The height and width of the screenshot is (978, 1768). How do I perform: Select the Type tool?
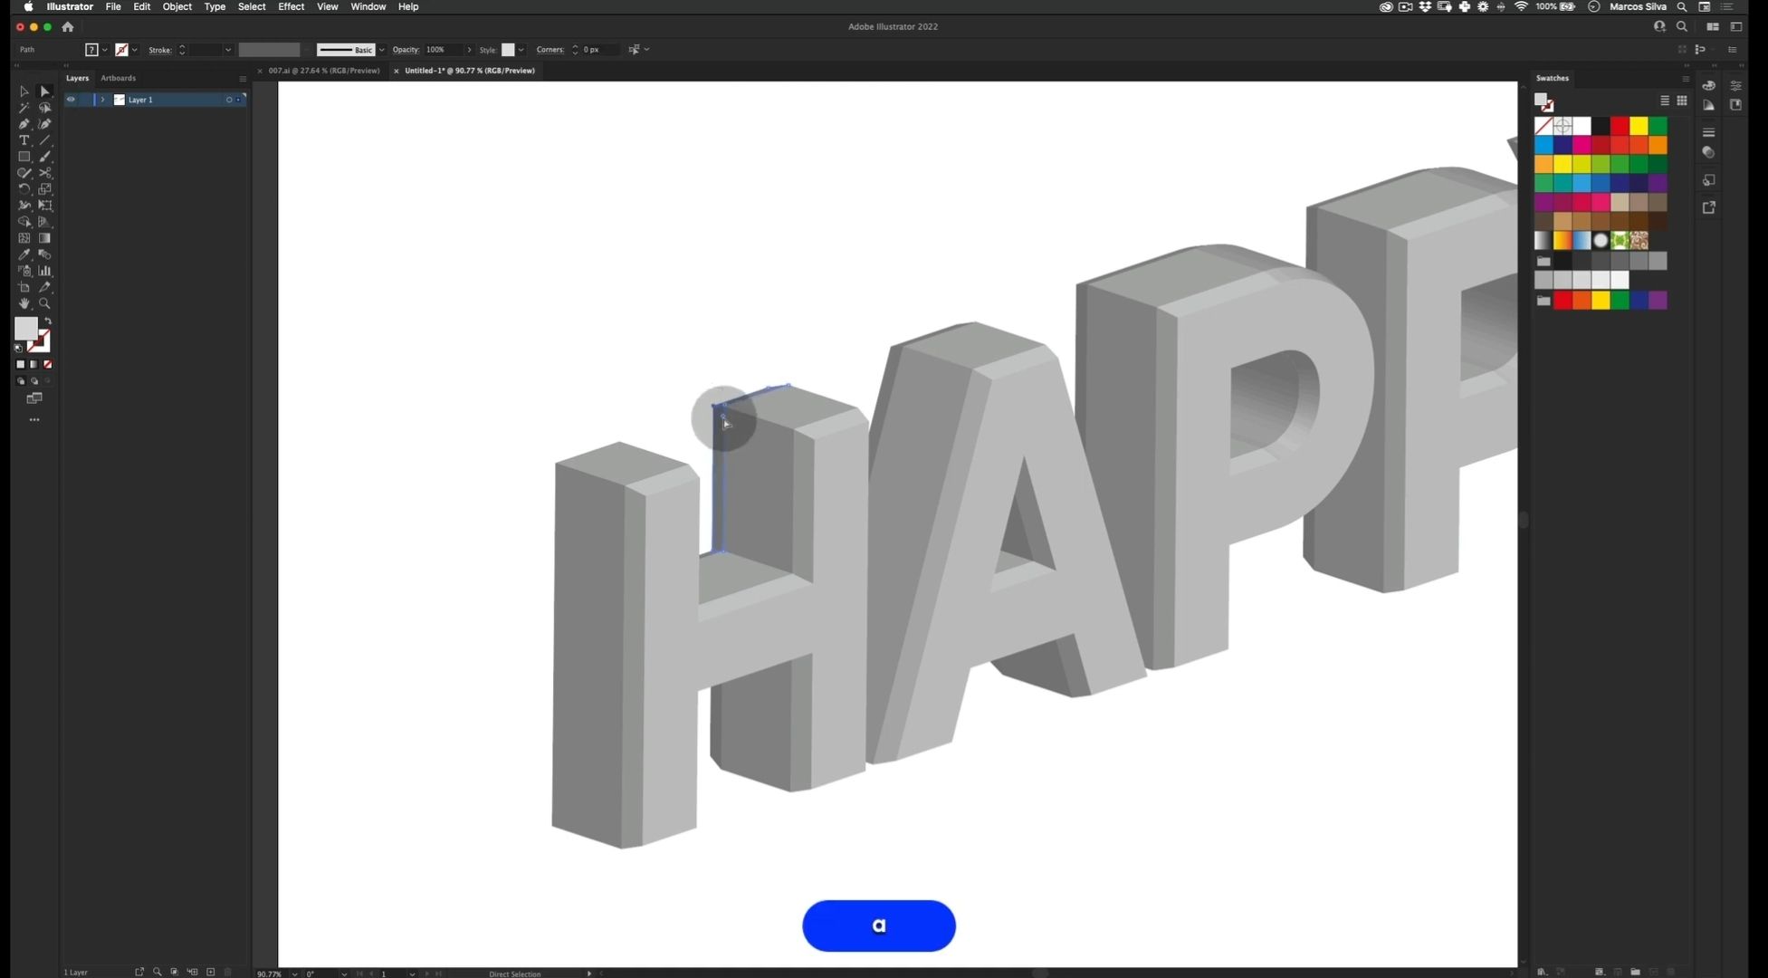[x=24, y=140]
